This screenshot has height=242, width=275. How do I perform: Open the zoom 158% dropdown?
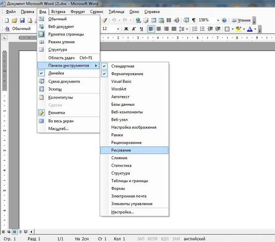click(x=218, y=20)
